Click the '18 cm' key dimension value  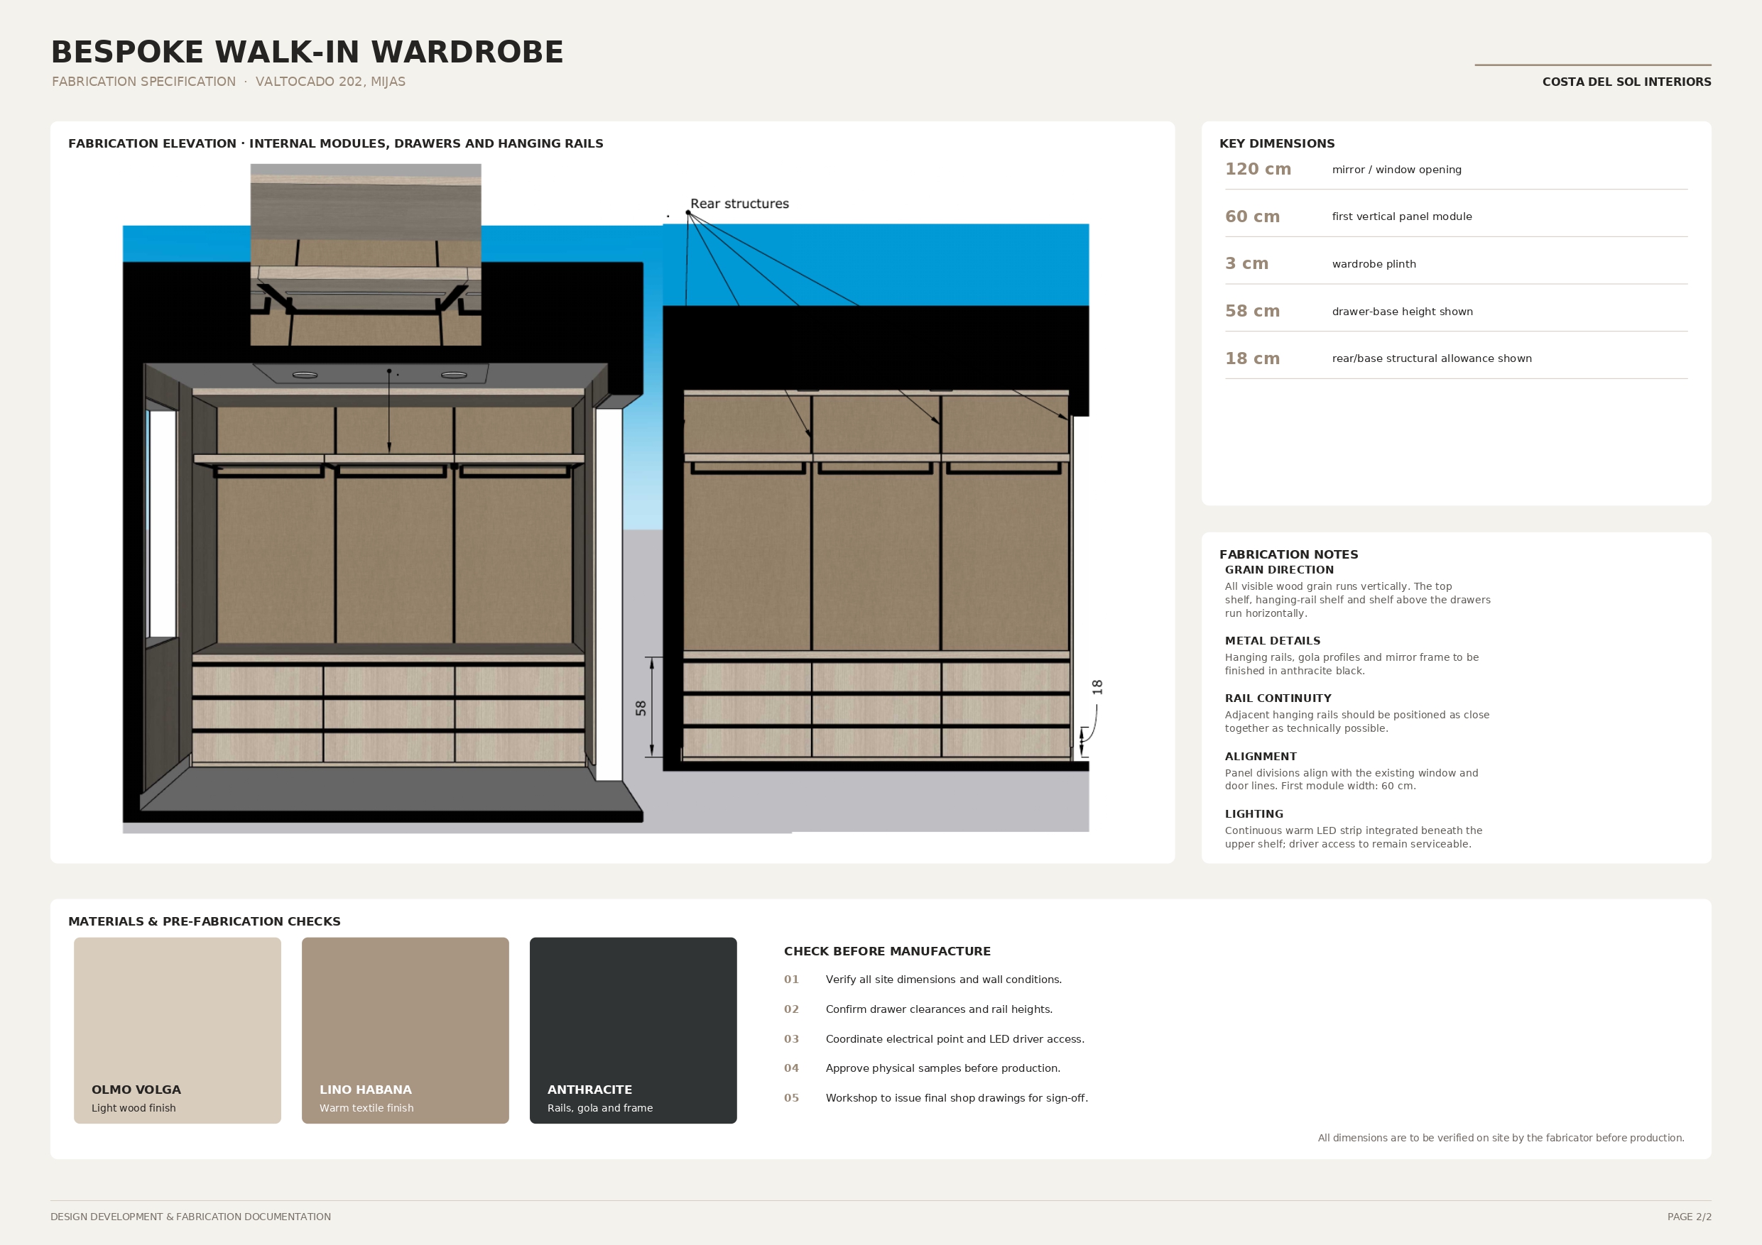coord(1252,358)
